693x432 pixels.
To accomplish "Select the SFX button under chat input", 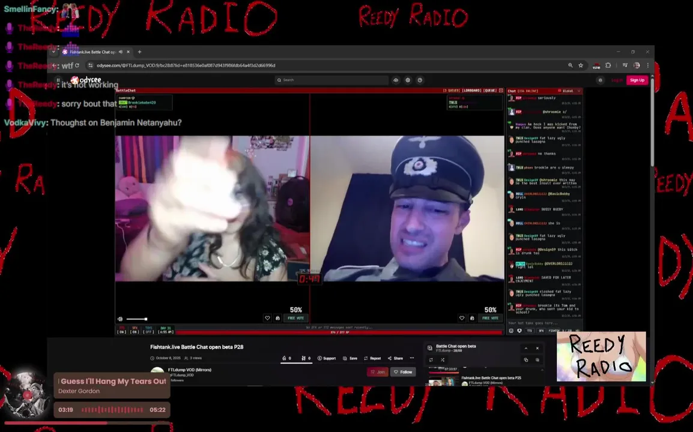I will pos(541,331).
